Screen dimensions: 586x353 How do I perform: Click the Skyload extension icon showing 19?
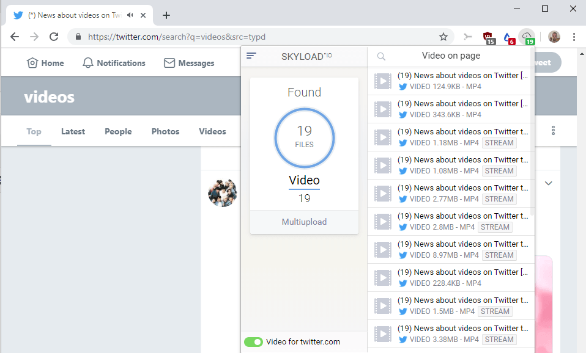click(527, 37)
